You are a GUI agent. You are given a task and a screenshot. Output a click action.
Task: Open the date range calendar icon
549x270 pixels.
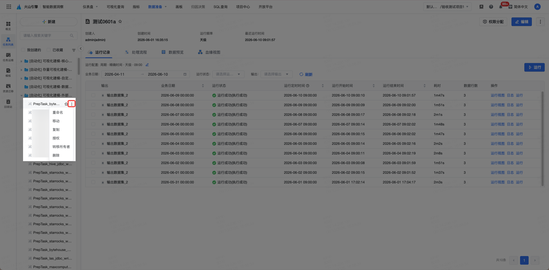[185, 74]
